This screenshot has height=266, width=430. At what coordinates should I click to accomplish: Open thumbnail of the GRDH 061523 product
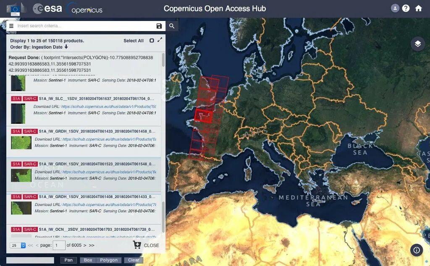tap(21, 175)
